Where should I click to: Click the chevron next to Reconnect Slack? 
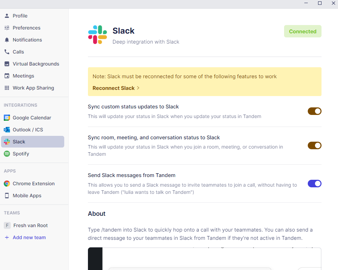138,88
